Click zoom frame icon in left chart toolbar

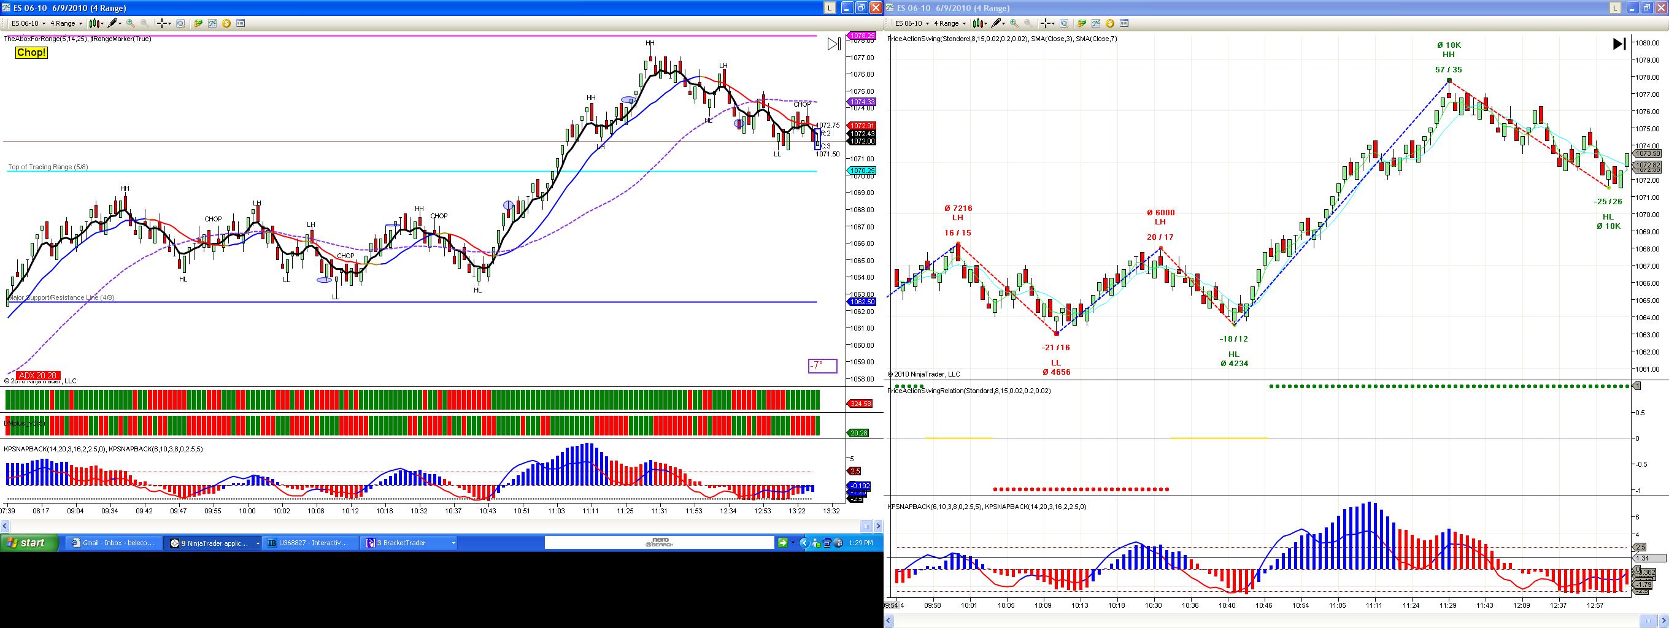[181, 23]
